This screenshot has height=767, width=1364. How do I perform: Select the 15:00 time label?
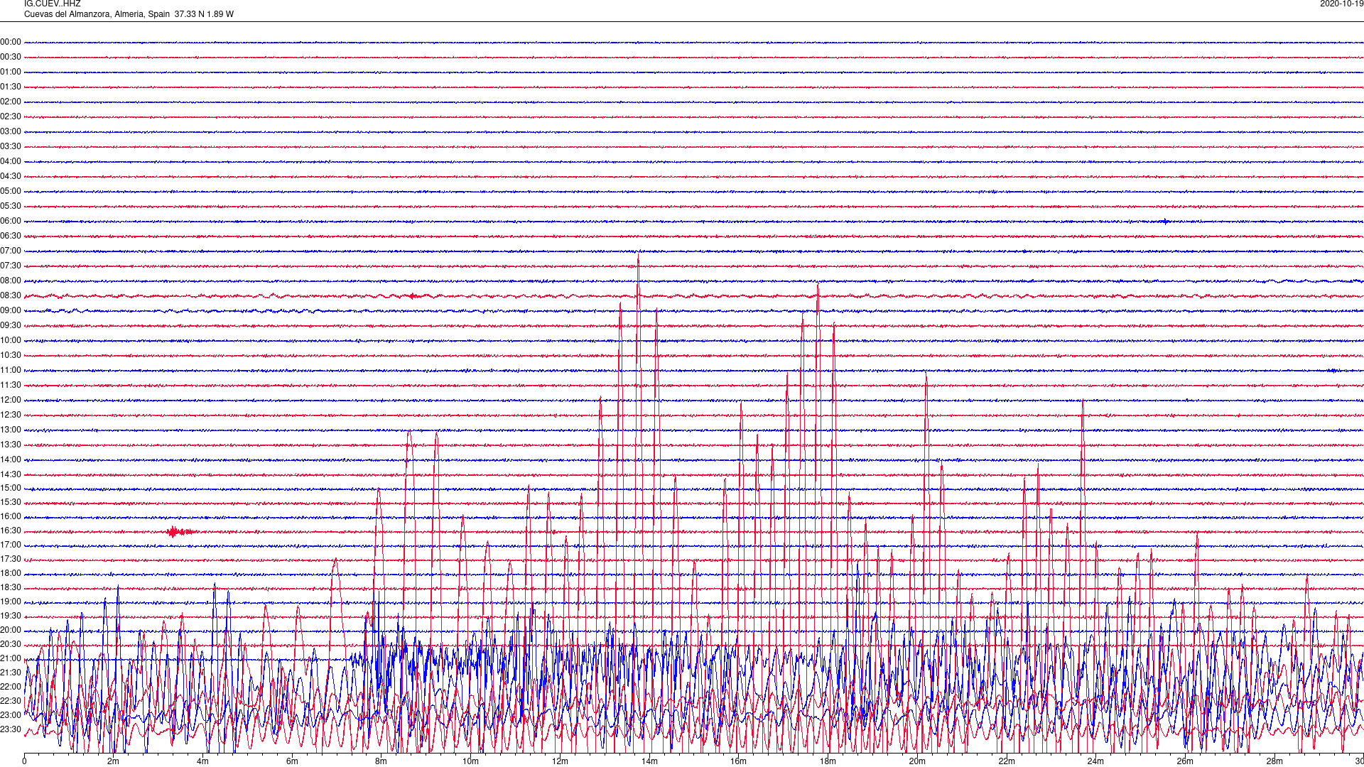11,488
